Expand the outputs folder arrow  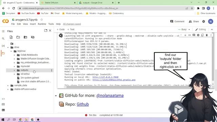click(x=14, y=70)
